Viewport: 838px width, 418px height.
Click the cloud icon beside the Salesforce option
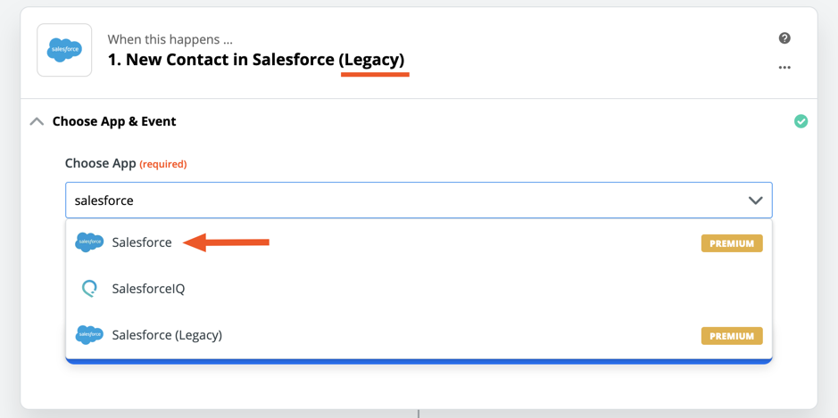coord(89,242)
